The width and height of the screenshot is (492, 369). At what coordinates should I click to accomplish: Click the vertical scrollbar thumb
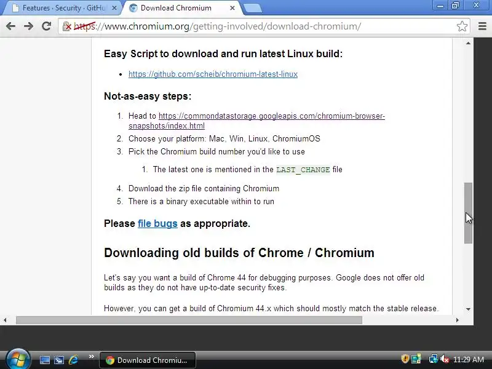[x=468, y=213]
